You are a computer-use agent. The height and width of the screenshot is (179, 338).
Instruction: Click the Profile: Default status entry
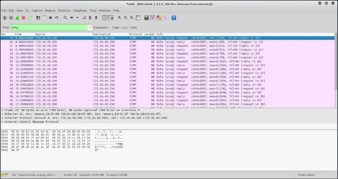pyautogui.click(x=306, y=175)
